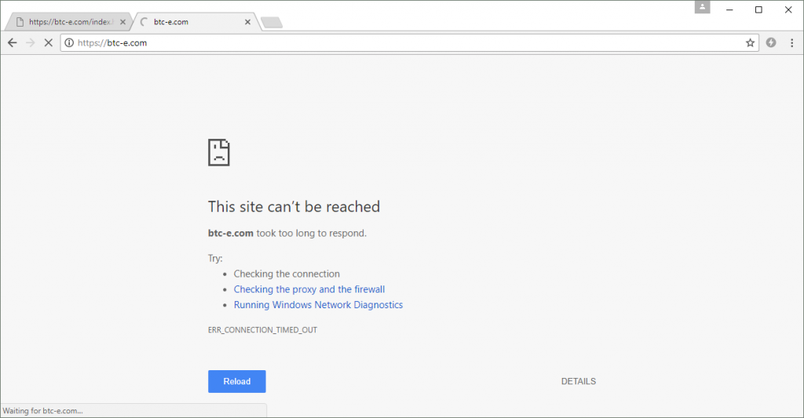Open the user profile icon in title bar

pyautogui.click(x=703, y=6)
